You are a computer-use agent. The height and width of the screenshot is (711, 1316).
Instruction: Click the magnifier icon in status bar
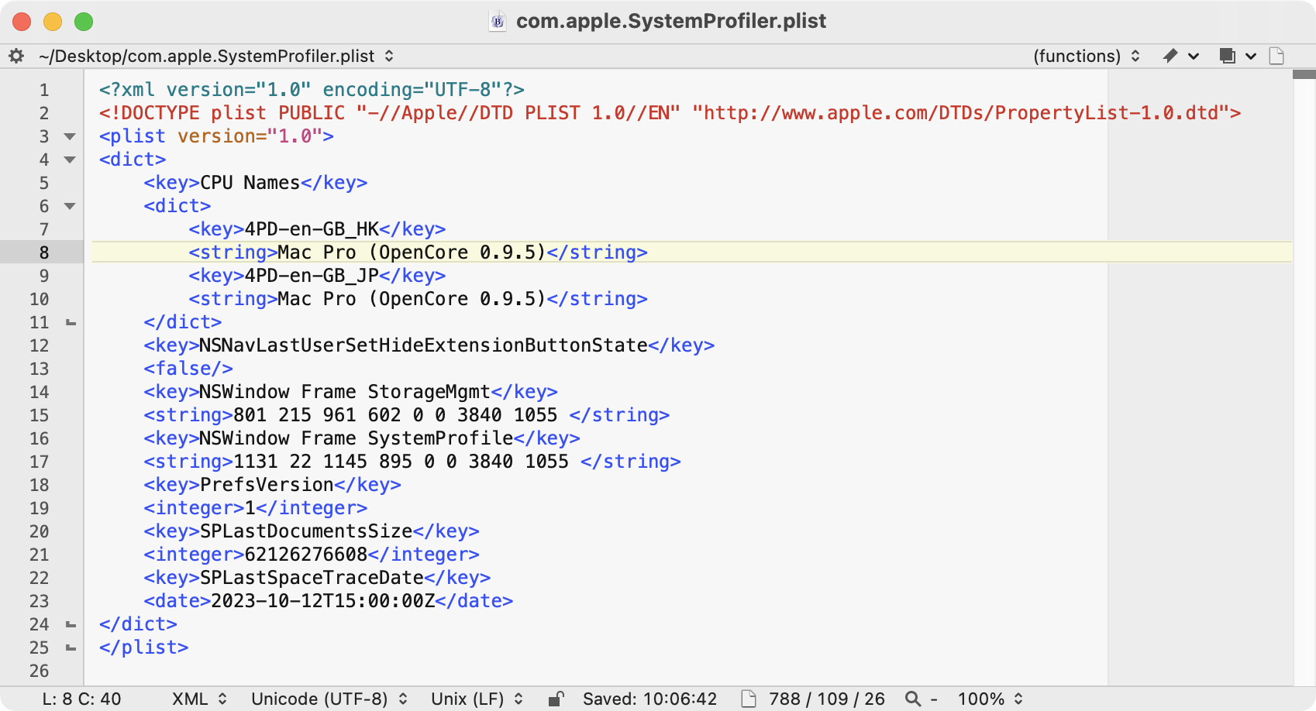click(x=913, y=699)
